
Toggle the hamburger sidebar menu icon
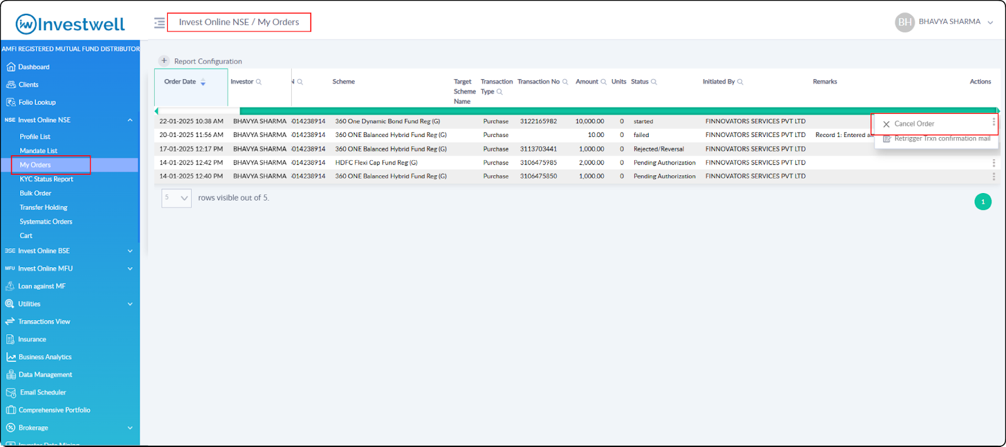160,23
